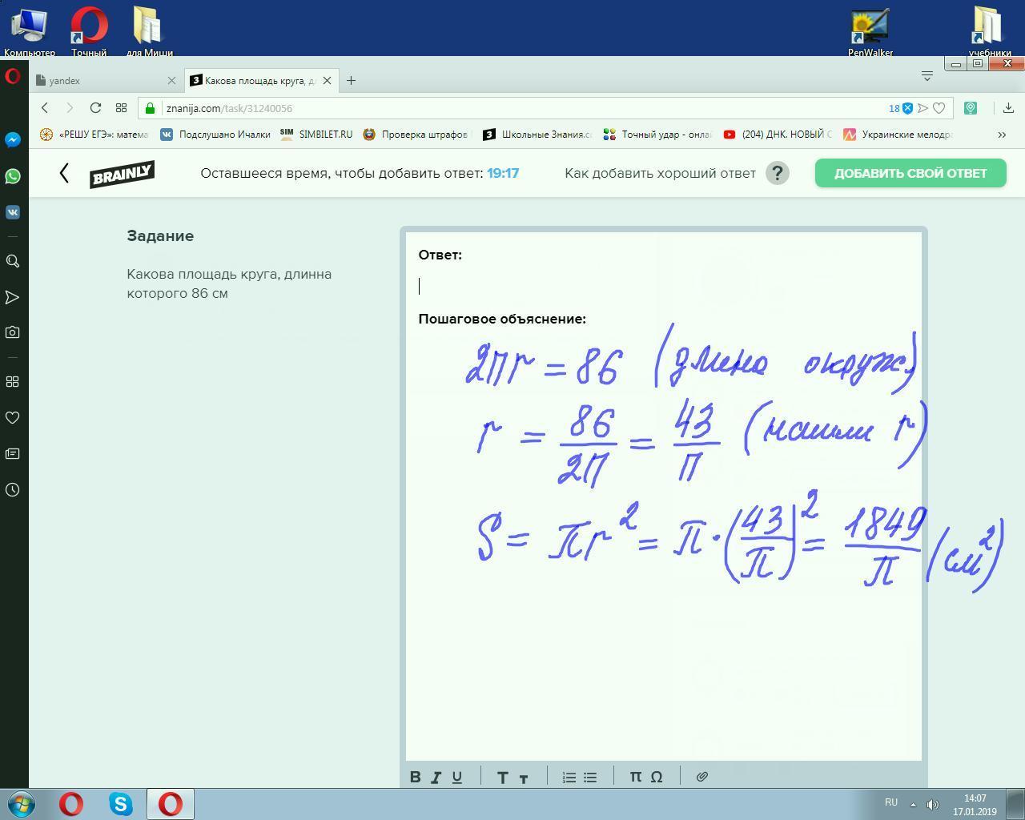
Task: Click the attachment paperclip icon
Action: tap(701, 777)
